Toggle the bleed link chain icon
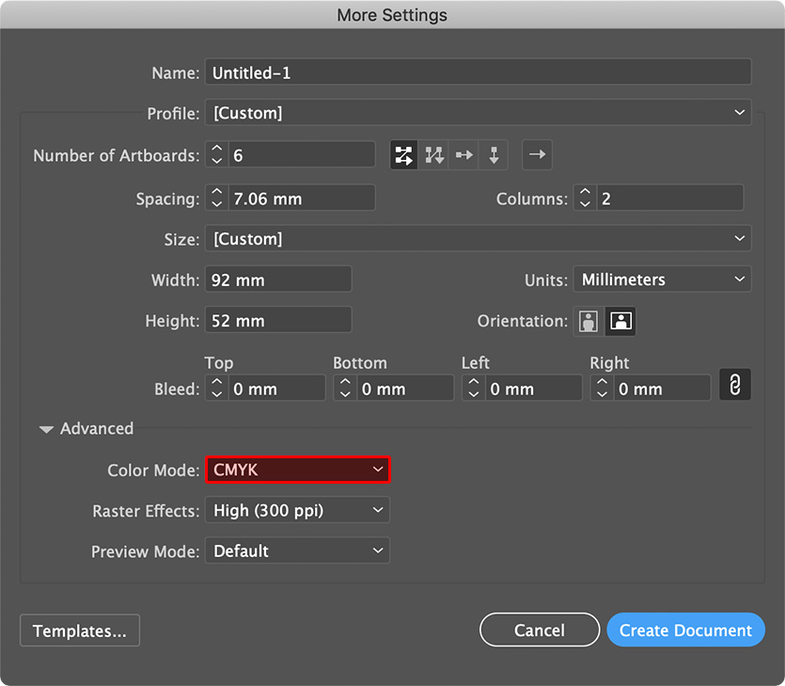 click(x=735, y=386)
